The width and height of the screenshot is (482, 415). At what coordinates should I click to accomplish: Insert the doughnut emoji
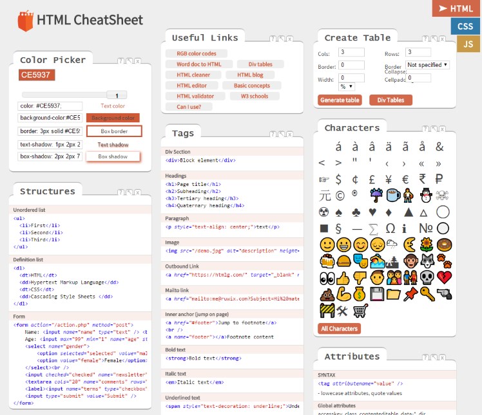click(x=444, y=244)
